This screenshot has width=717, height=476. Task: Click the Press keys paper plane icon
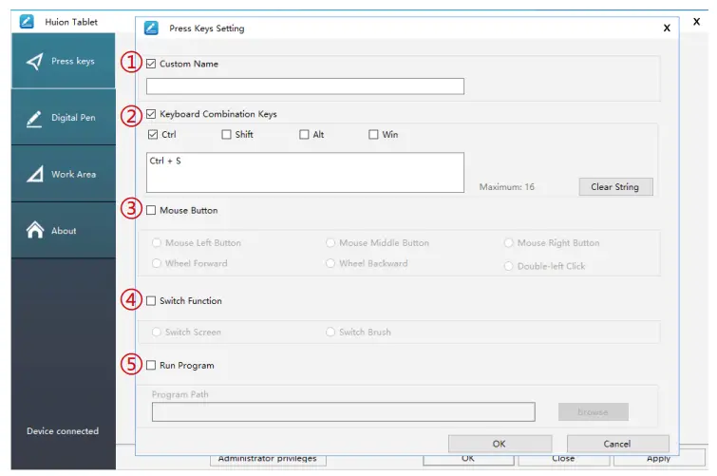(35, 62)
